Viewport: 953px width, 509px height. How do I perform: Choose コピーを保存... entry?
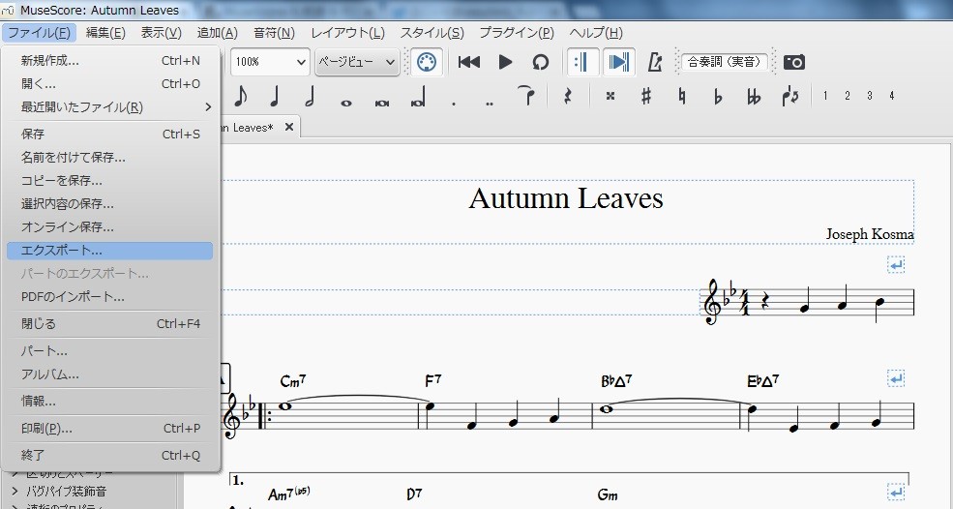110,181
